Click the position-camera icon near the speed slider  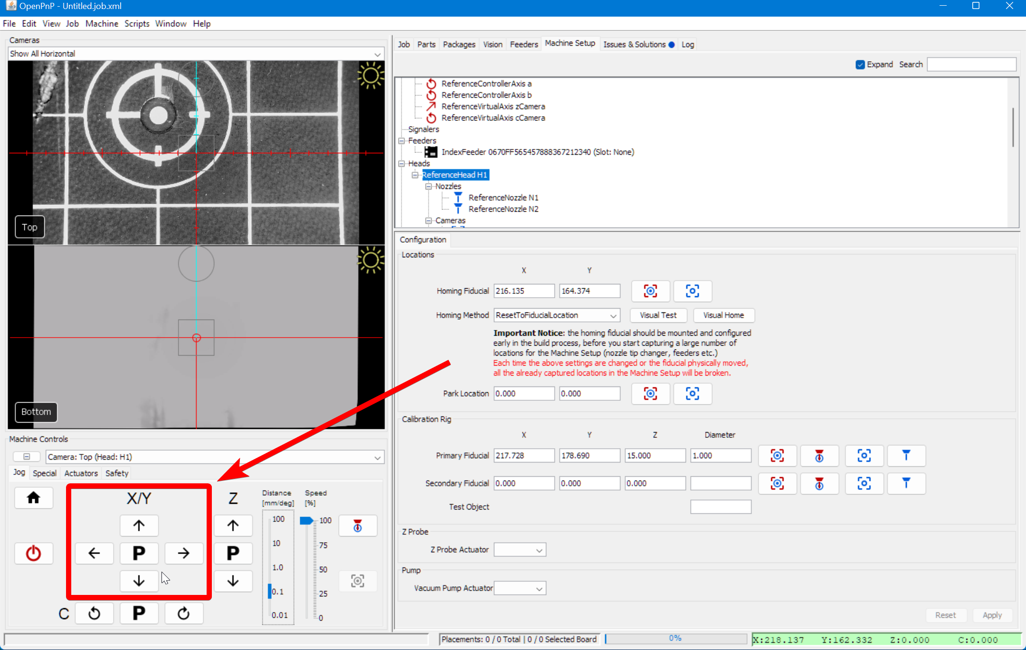click(358, 581)
